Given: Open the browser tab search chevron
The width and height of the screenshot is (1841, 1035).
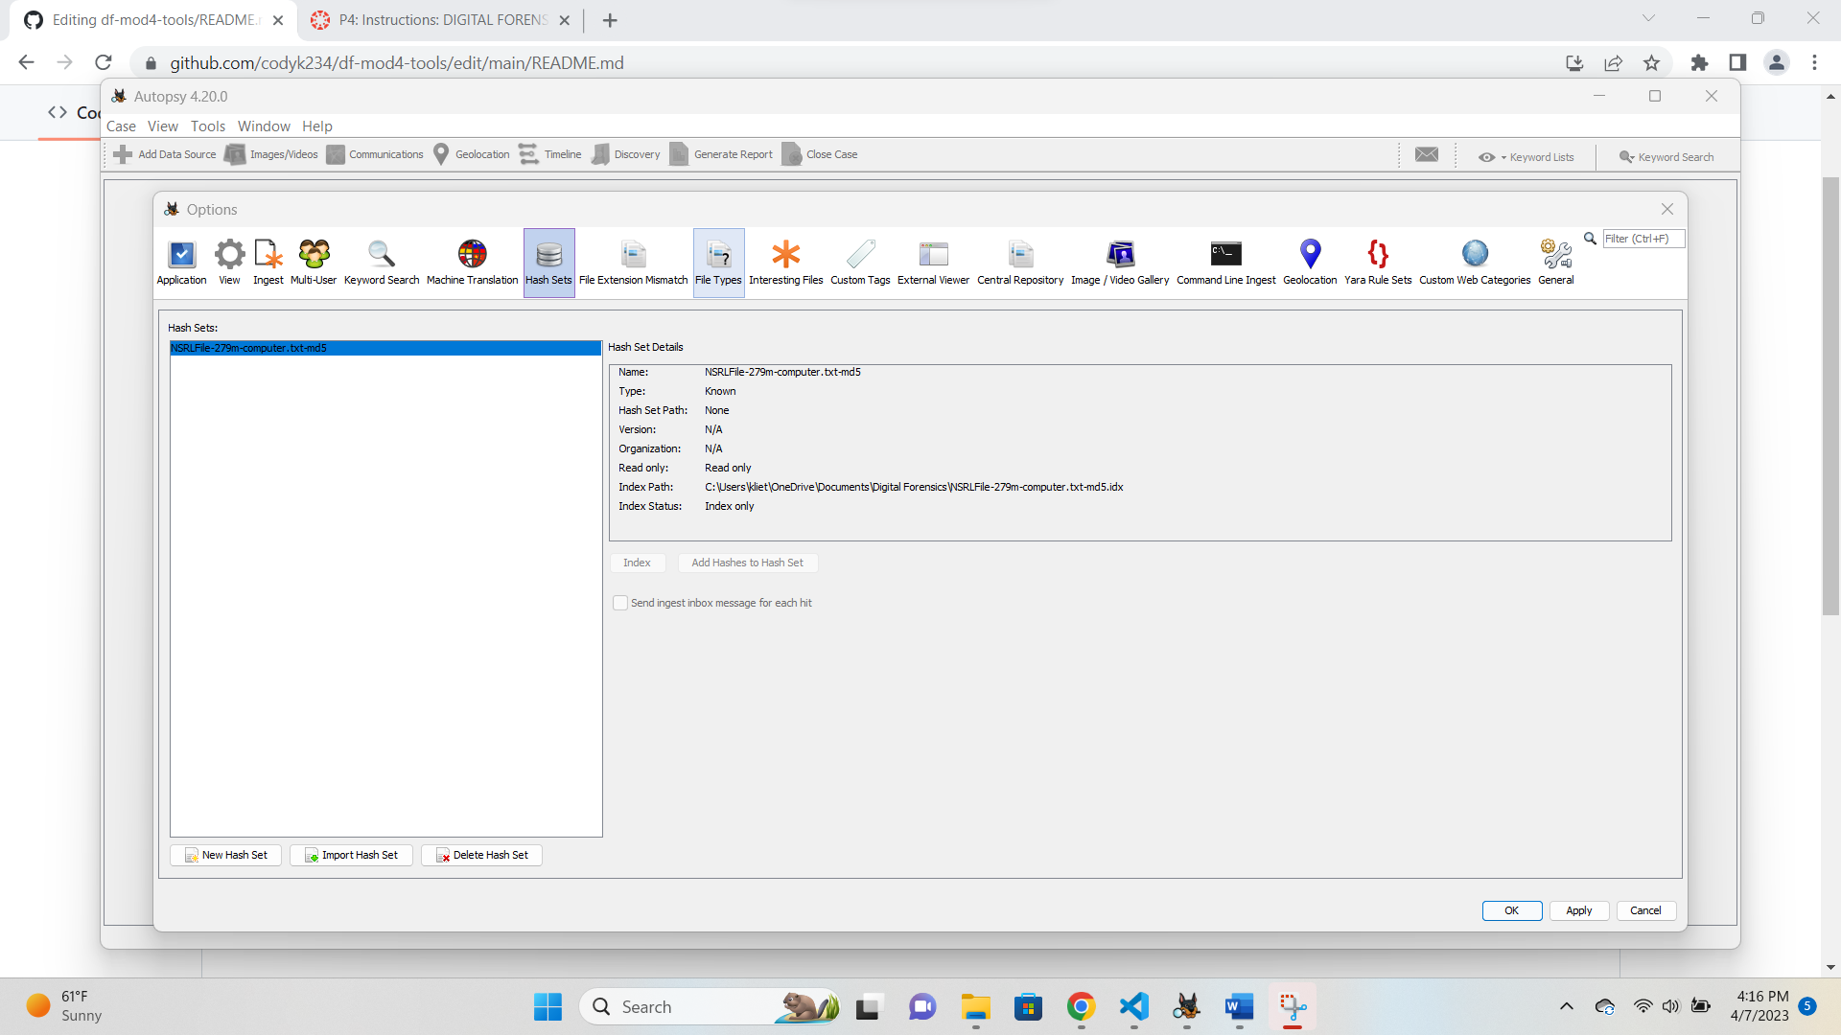Looking at the screenshot, I should click(x=1649, y=17).
